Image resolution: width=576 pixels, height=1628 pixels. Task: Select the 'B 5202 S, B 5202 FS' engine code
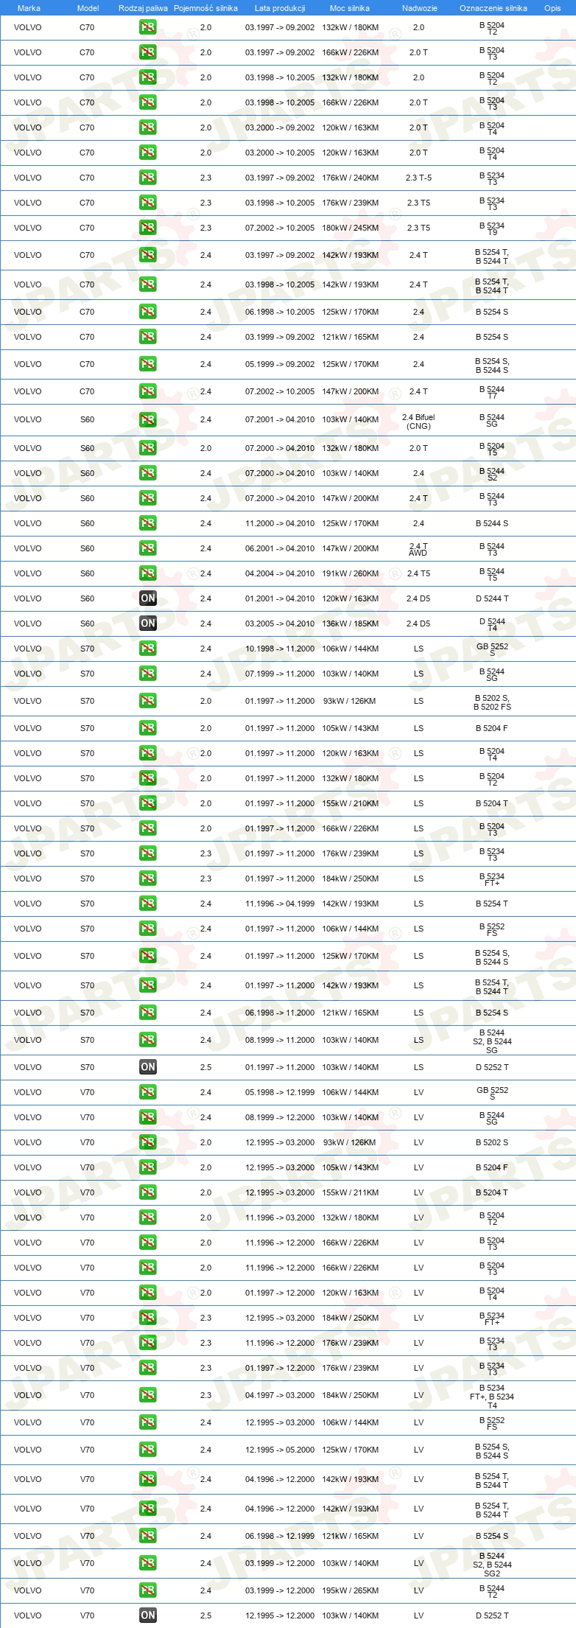[492, 702]
